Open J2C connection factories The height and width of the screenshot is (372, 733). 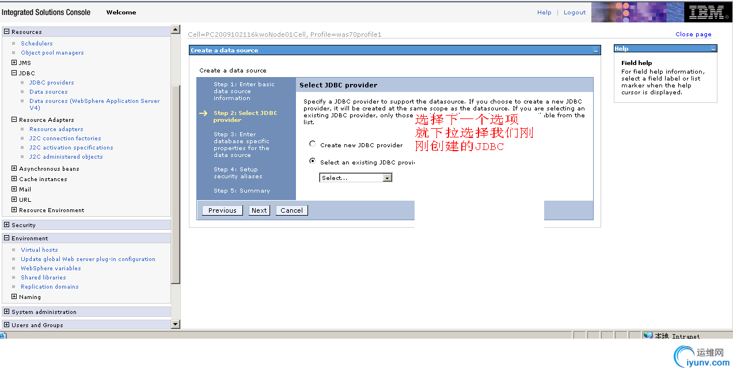click(x=65, y=138)
